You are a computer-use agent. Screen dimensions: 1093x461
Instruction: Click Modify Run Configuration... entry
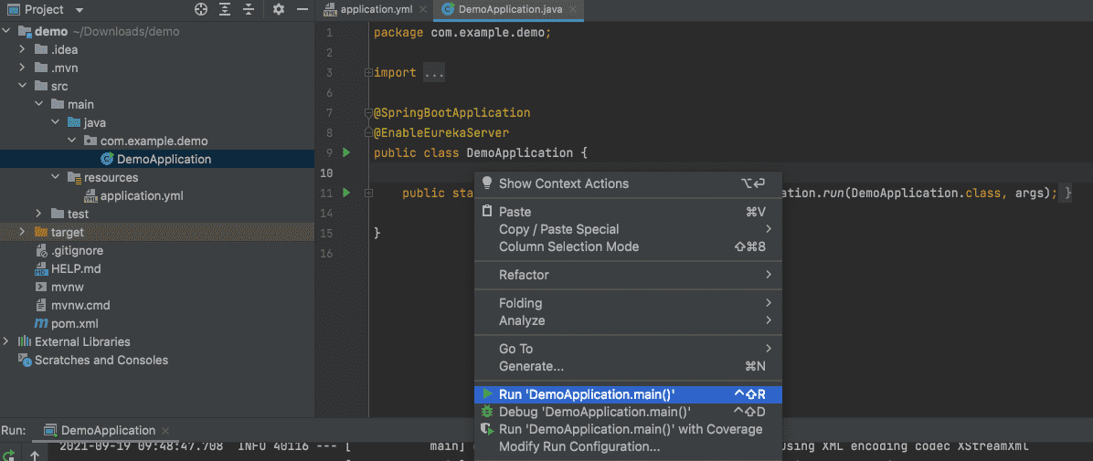(x=578, y=446)
